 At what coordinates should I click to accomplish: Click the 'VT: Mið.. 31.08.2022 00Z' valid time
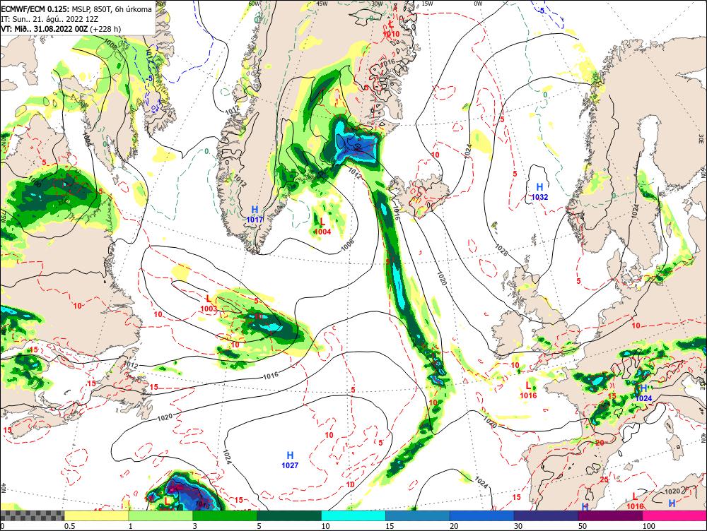[x=44, y=29]
